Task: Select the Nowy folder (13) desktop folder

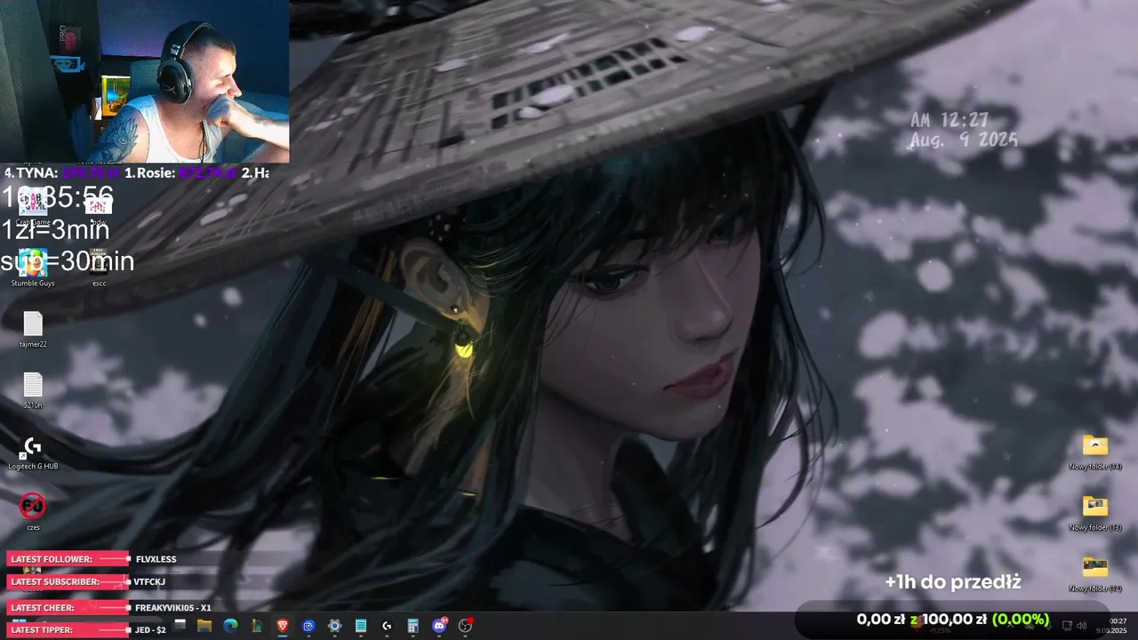Action: point(1095,513)
